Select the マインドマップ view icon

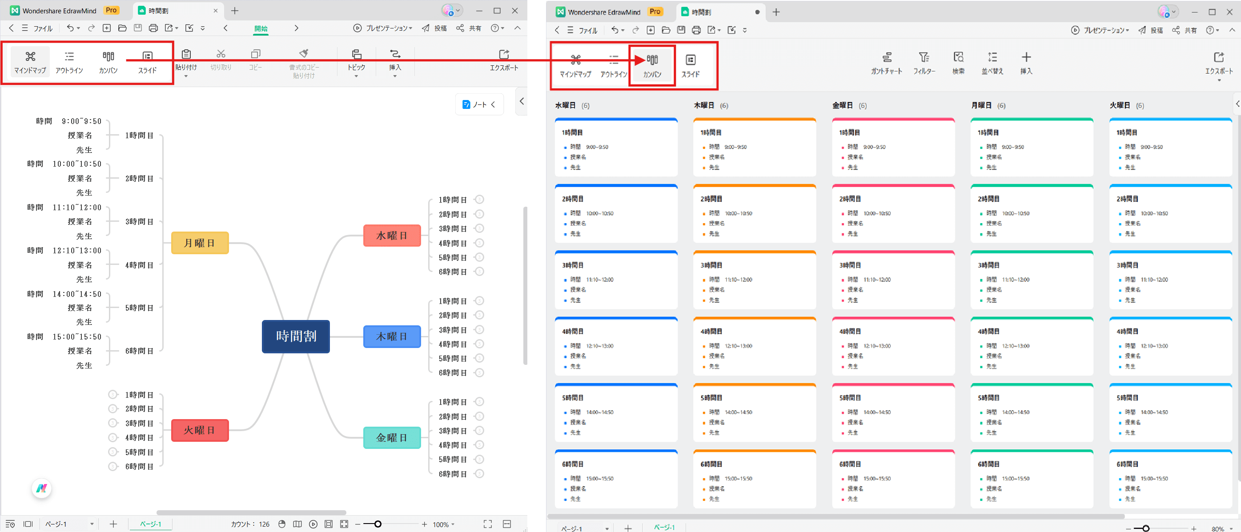point(29,60)
